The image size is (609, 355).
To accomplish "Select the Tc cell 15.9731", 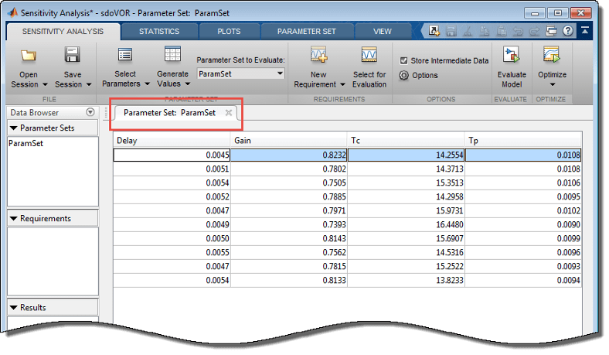I will pos(406,210).
